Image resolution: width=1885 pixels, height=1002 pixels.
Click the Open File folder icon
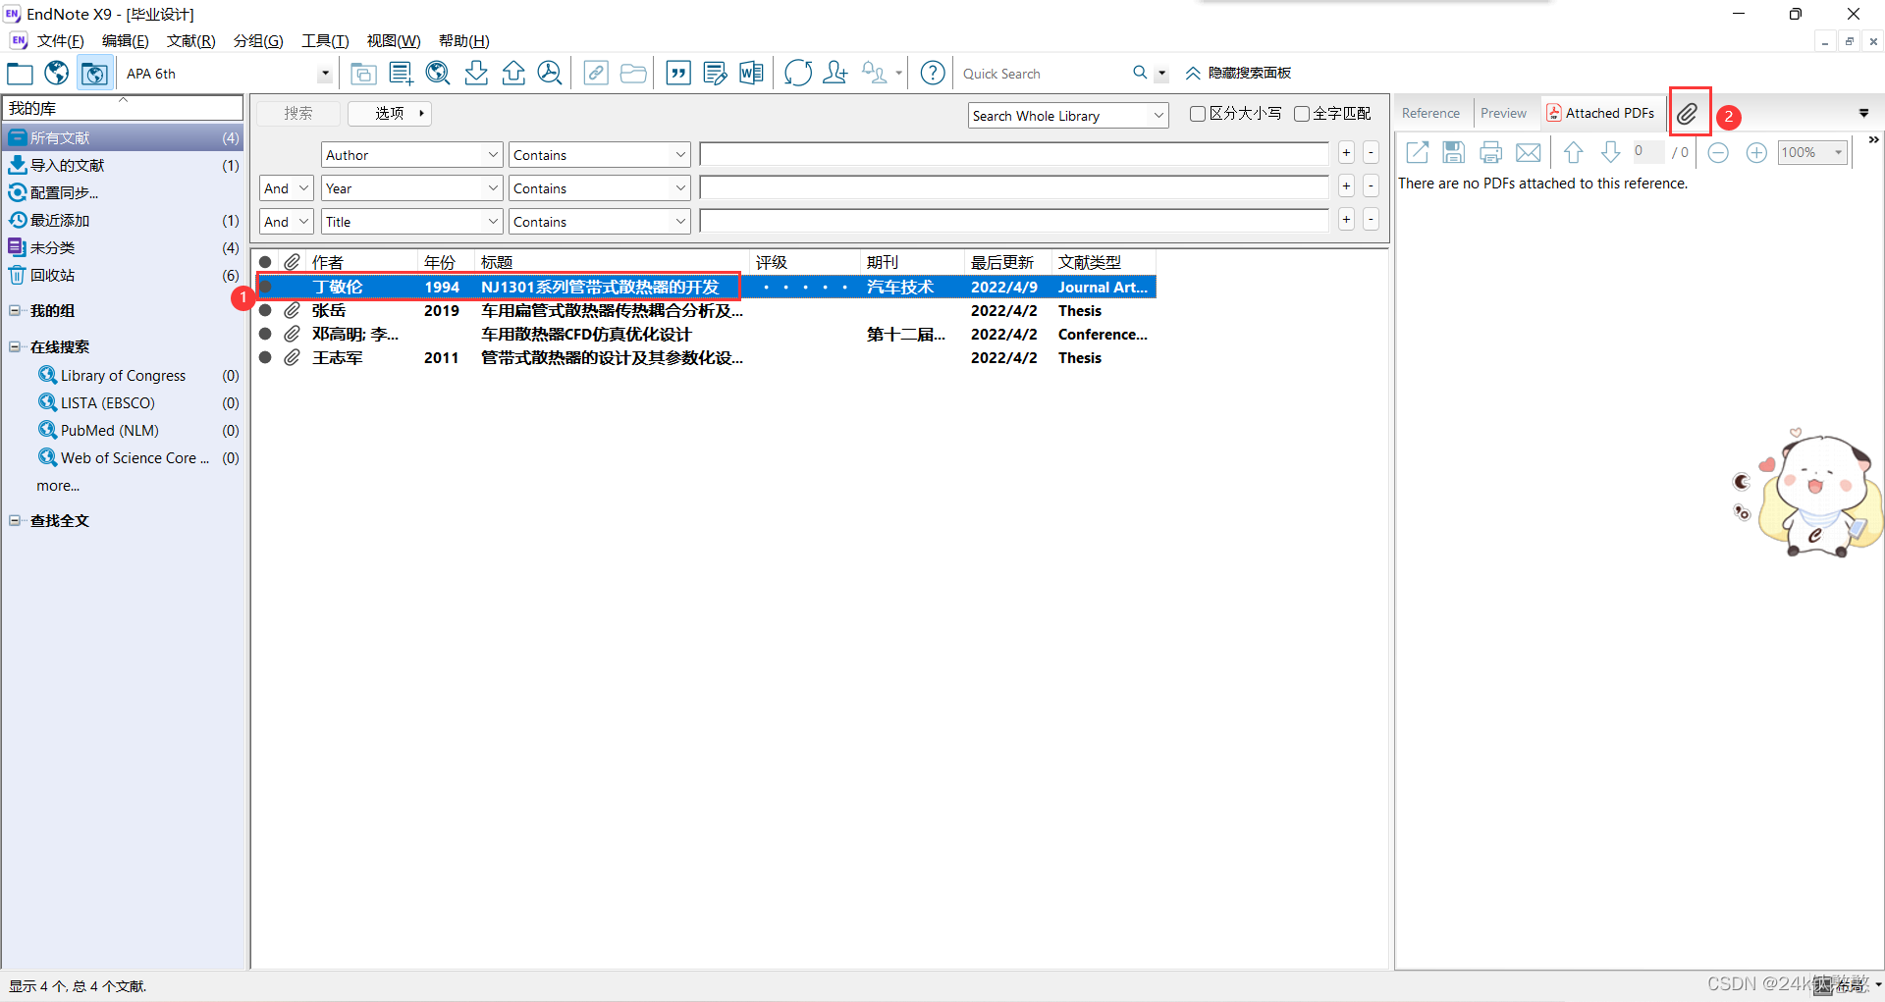pos(633,74)
